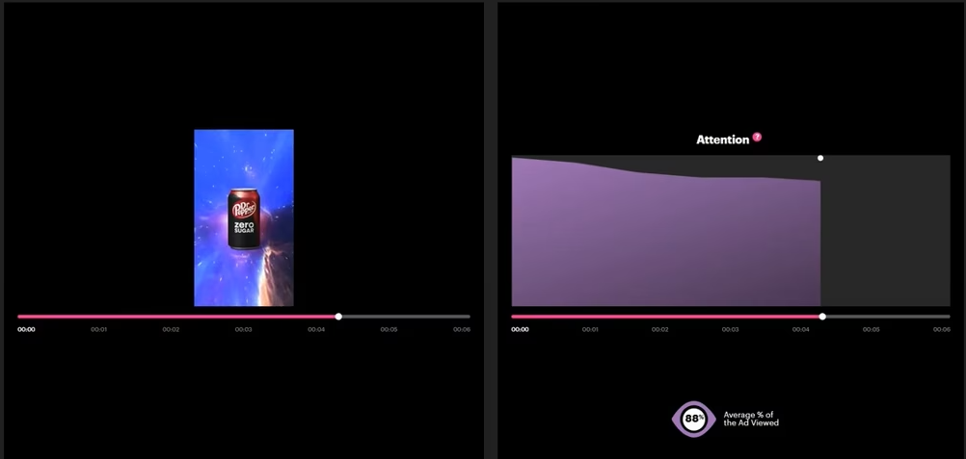The image size is (966, 459).
Task: Select 00:05 label under the ad video
Action: 389,330
